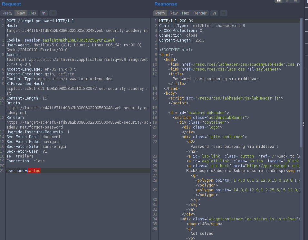308x240 pixels.
Task: Toggle \n non-printable characters in Request
Action: tap(43, 13)
